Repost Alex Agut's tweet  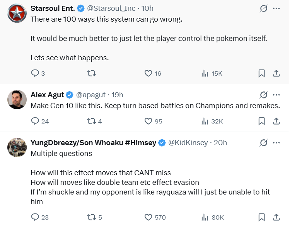point(92,121)
